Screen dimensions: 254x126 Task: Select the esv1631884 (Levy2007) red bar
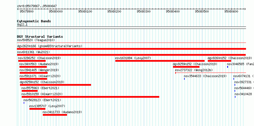160,61
